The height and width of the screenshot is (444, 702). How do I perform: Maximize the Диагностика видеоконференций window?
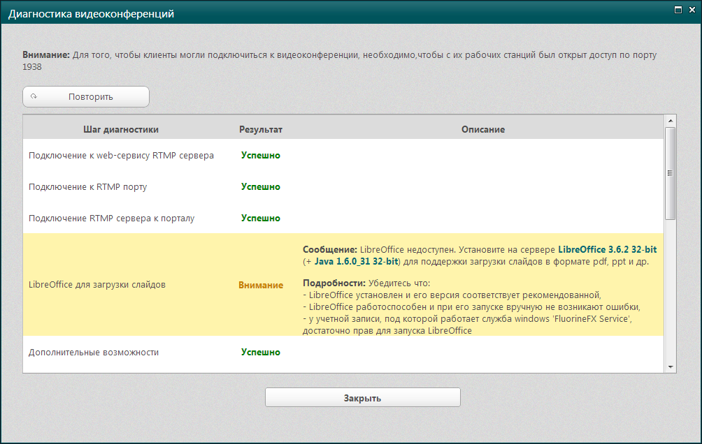[x=678, y=10]
